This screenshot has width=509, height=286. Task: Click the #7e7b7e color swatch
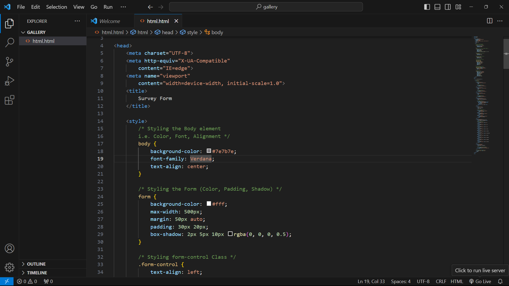click(209, 151)
